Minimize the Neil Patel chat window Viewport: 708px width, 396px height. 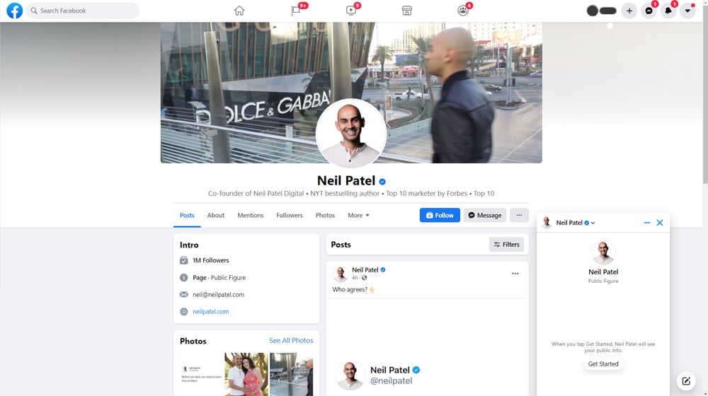coord(647,223)
